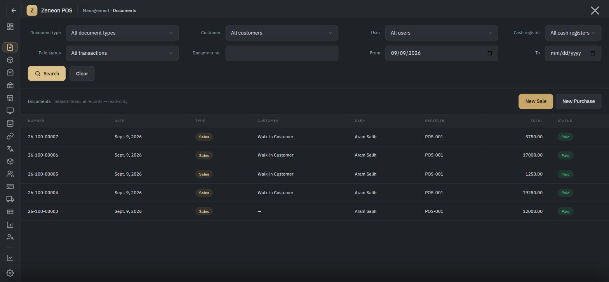Open the To date picker field
The image size is (609, 282).
click(573, 53)
